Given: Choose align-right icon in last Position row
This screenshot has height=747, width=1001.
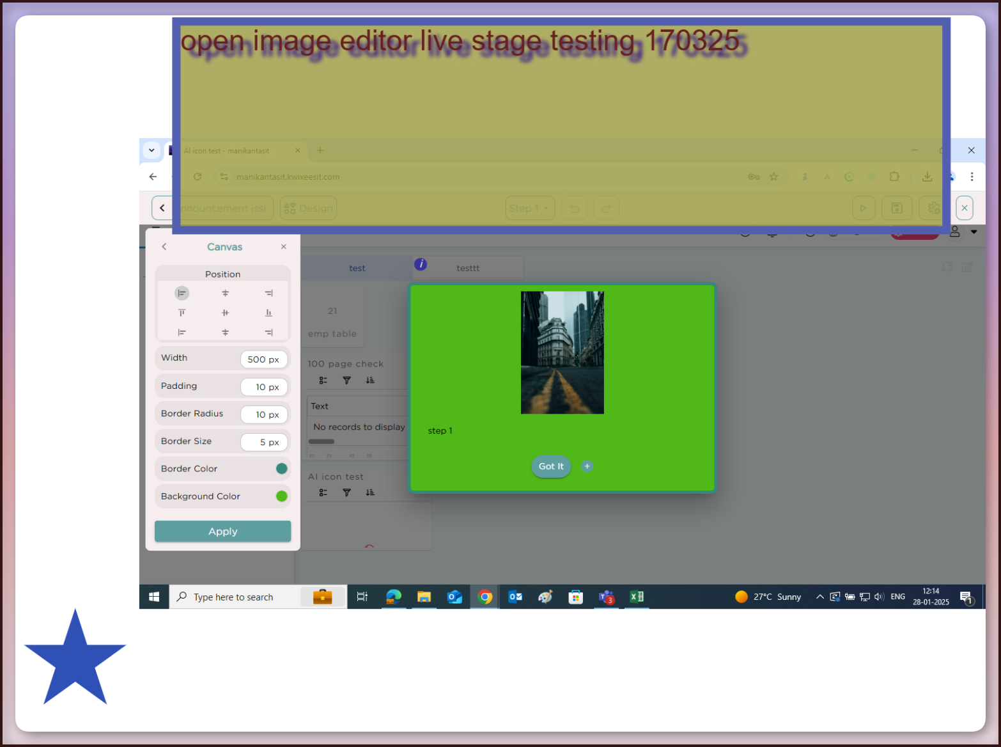Looking at the screenshot, I should pyautogui.click(x=268, y=333).
